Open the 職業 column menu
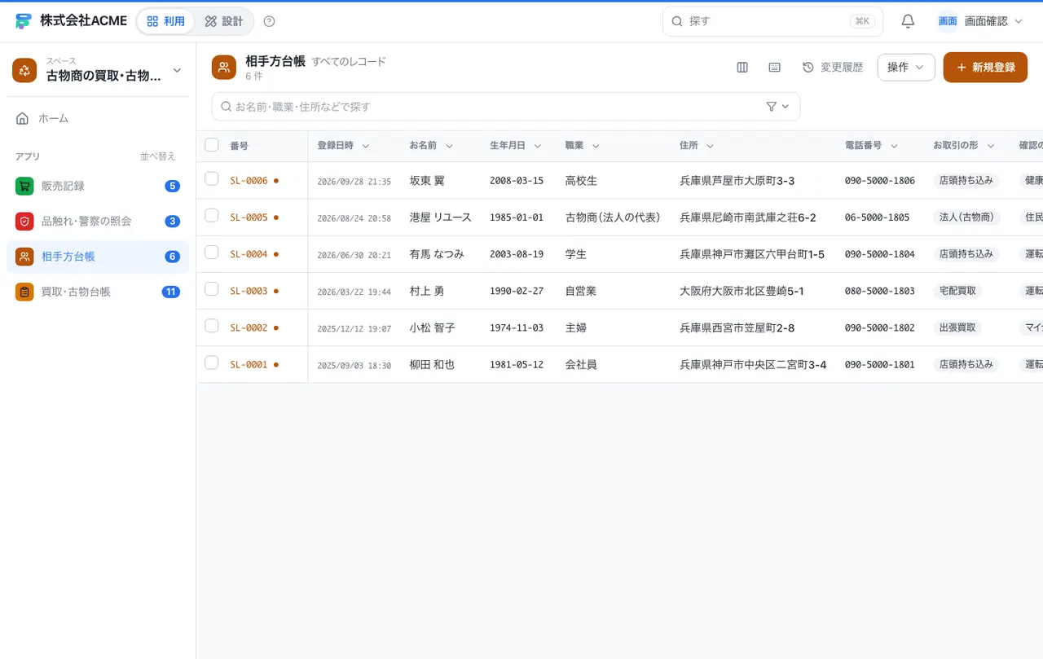Viewport: 1043px width, 659px height. tap(596, 146)
